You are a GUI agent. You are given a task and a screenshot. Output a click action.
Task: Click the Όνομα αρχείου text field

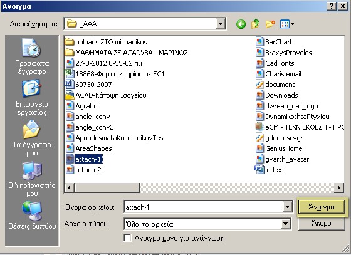click(203, 207)
